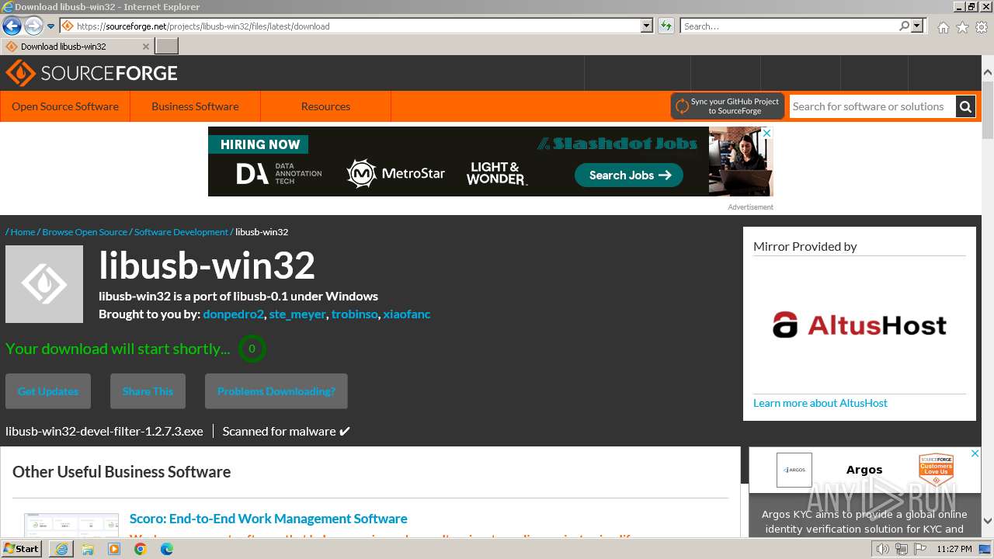The width and height of the screenshot is (994, 559).
Task: Click the Get Updates button
Action: (48, 391)
